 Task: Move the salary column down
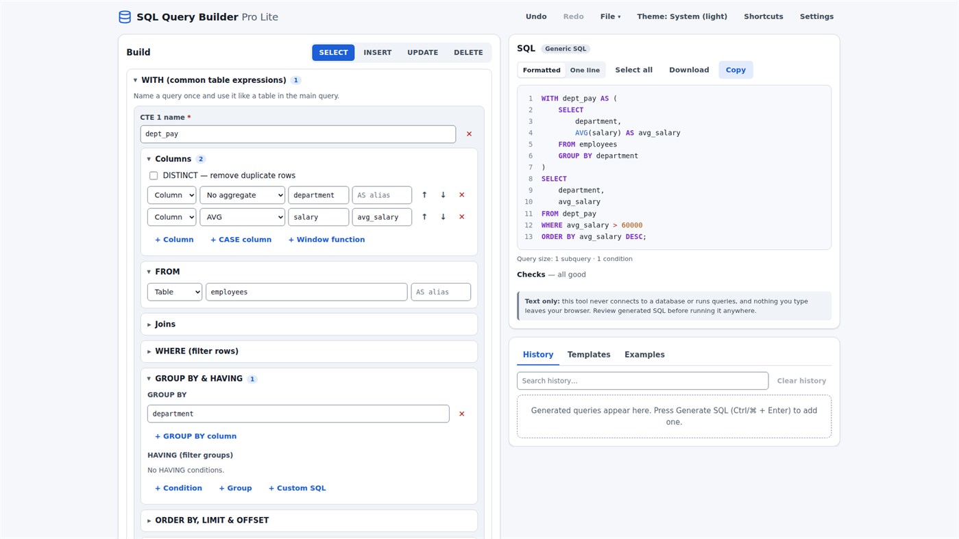coord(443,217)
